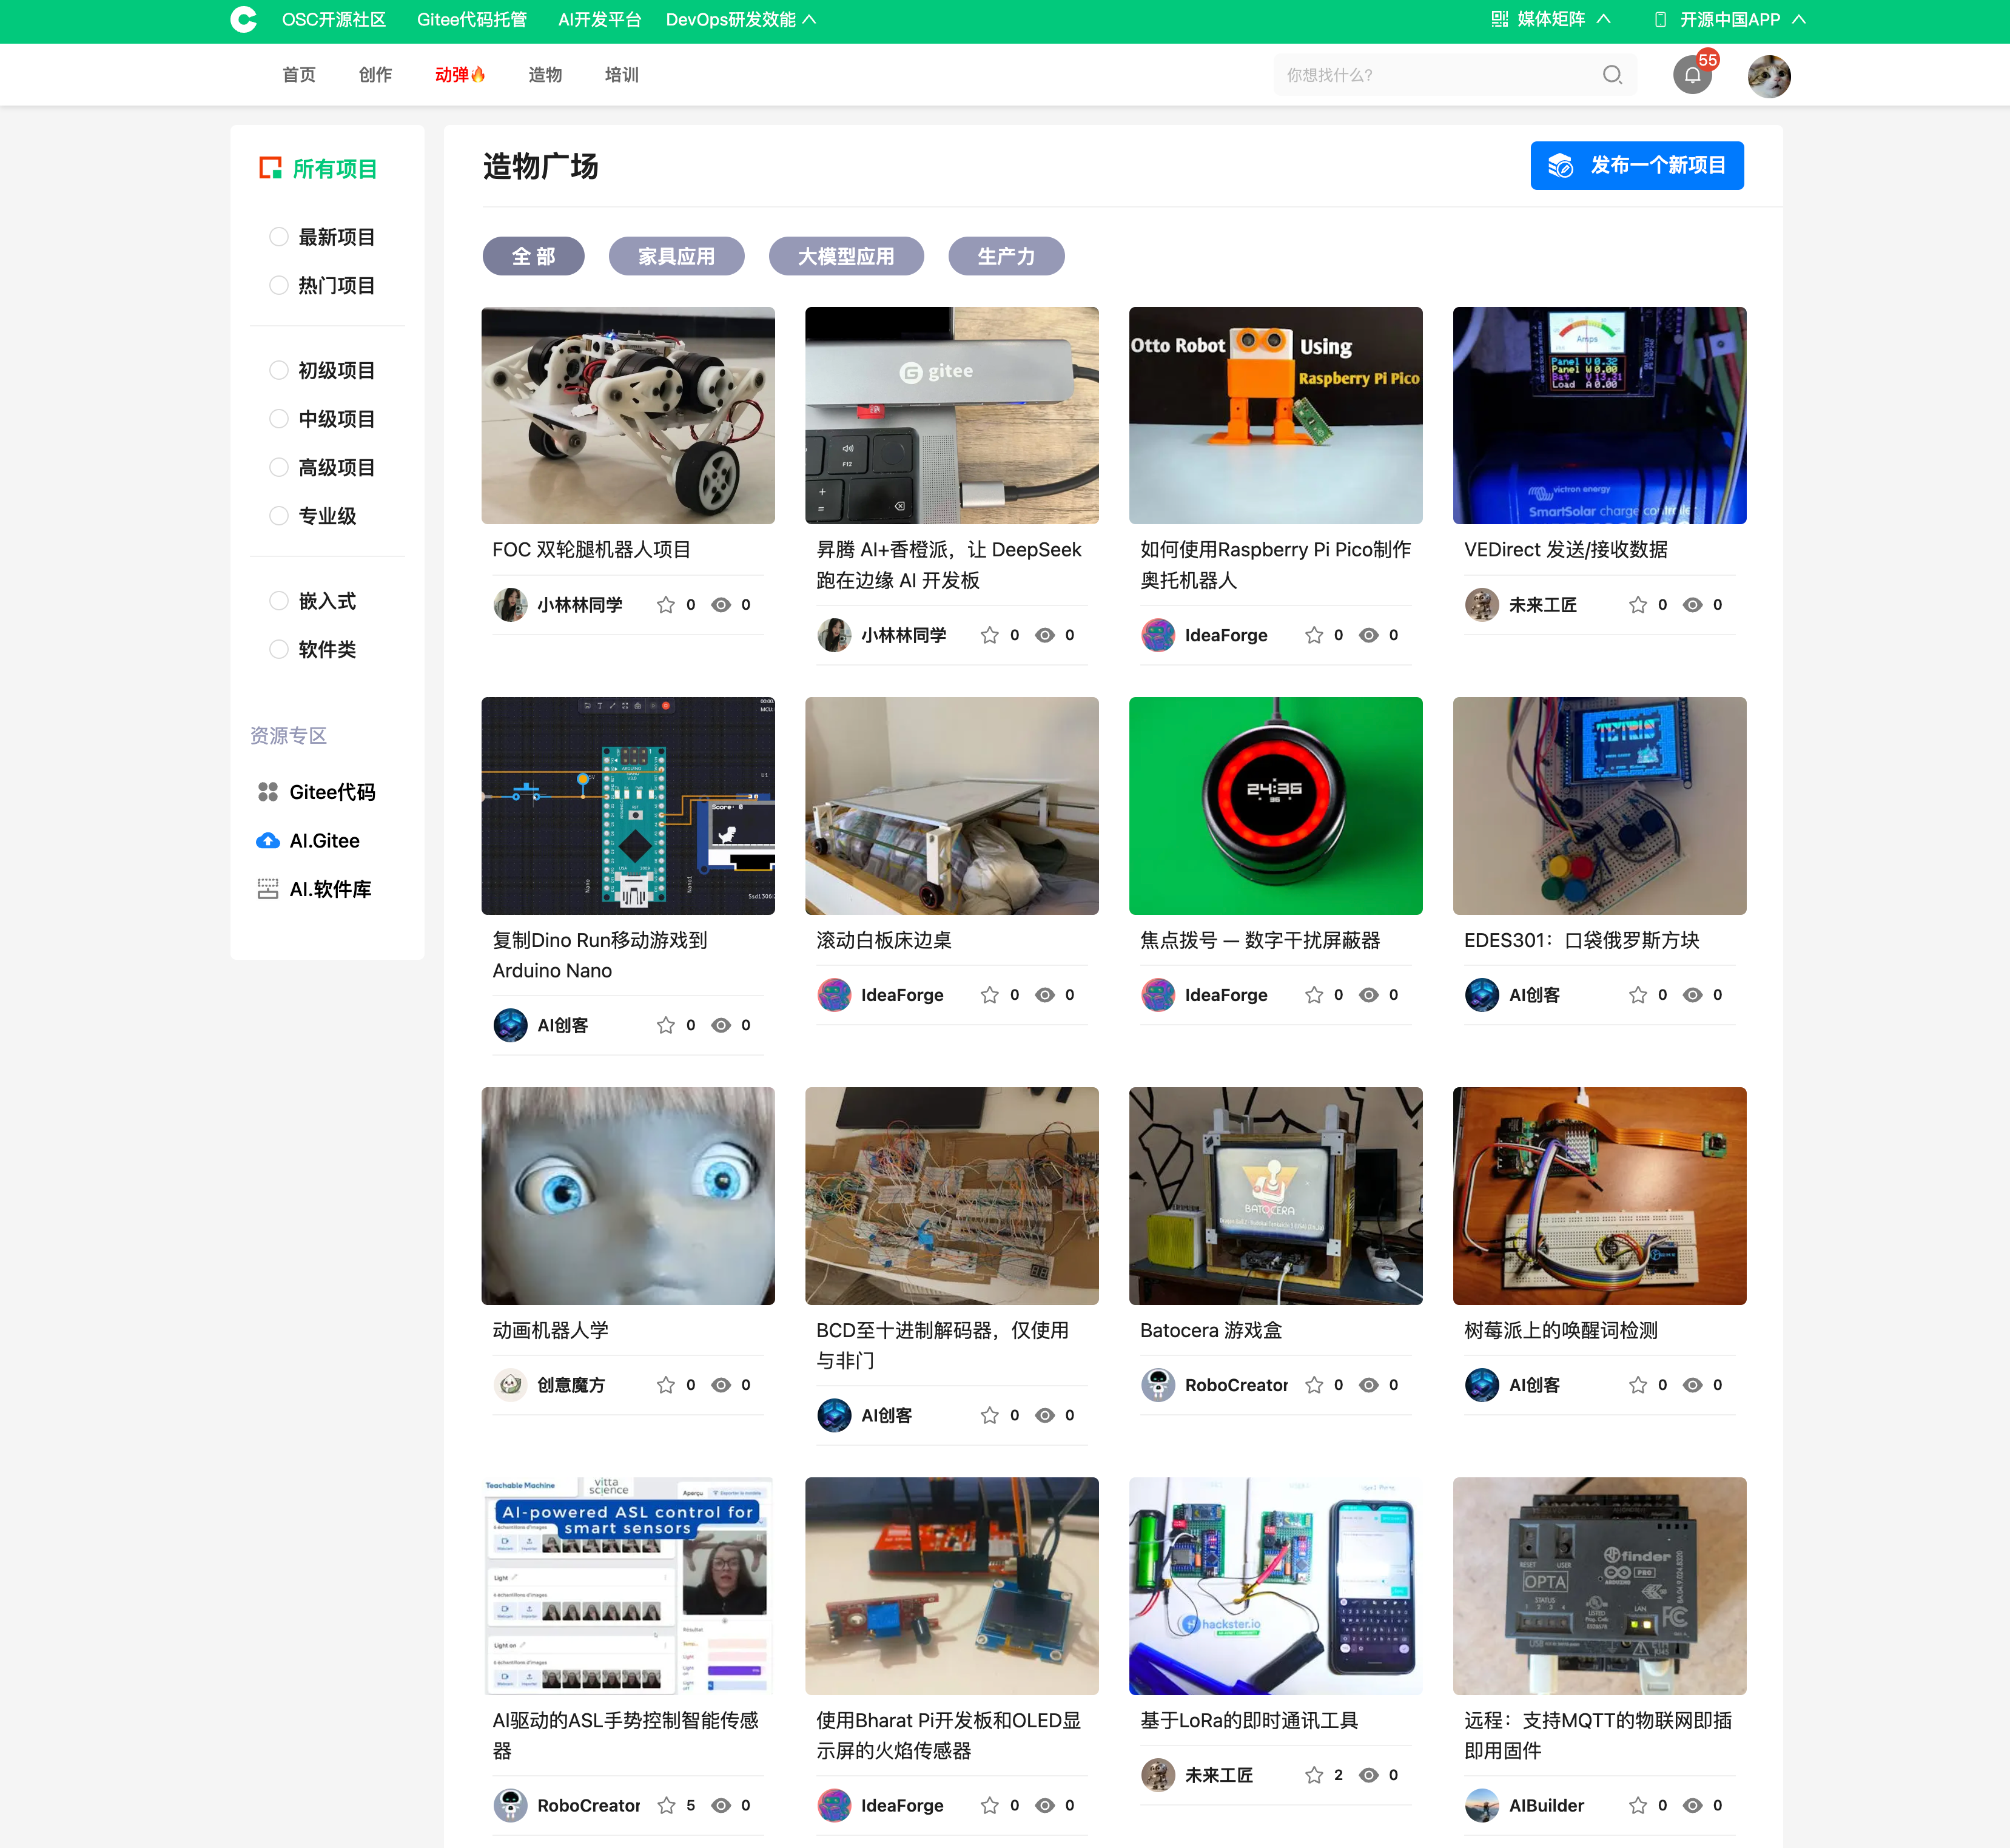Open the notification bell icon
The width and height of the screenshot is (2010, 1848).
point(1692,75)
